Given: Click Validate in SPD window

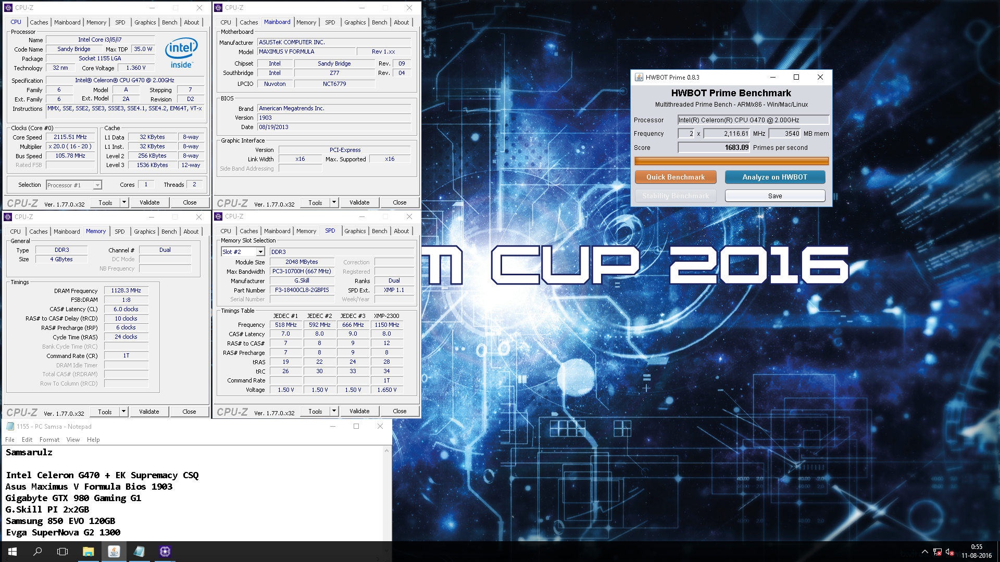Looking at the screenshot, I should pyautogui.click(x=359, y=411).
